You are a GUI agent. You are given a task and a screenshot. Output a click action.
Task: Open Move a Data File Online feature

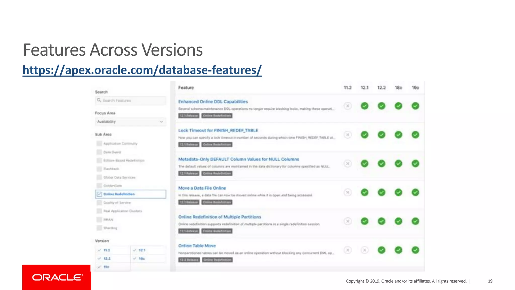[x=202, y=188]
